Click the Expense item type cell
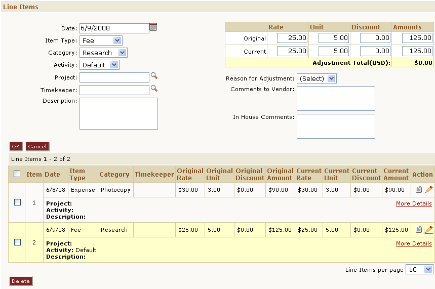 pos(83,190)
